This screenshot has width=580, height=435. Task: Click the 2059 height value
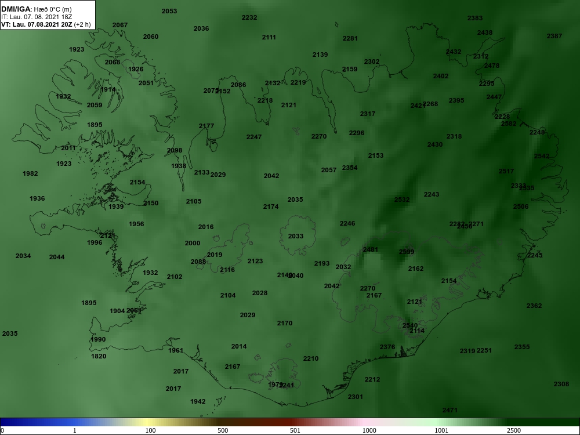pos(95,105)
